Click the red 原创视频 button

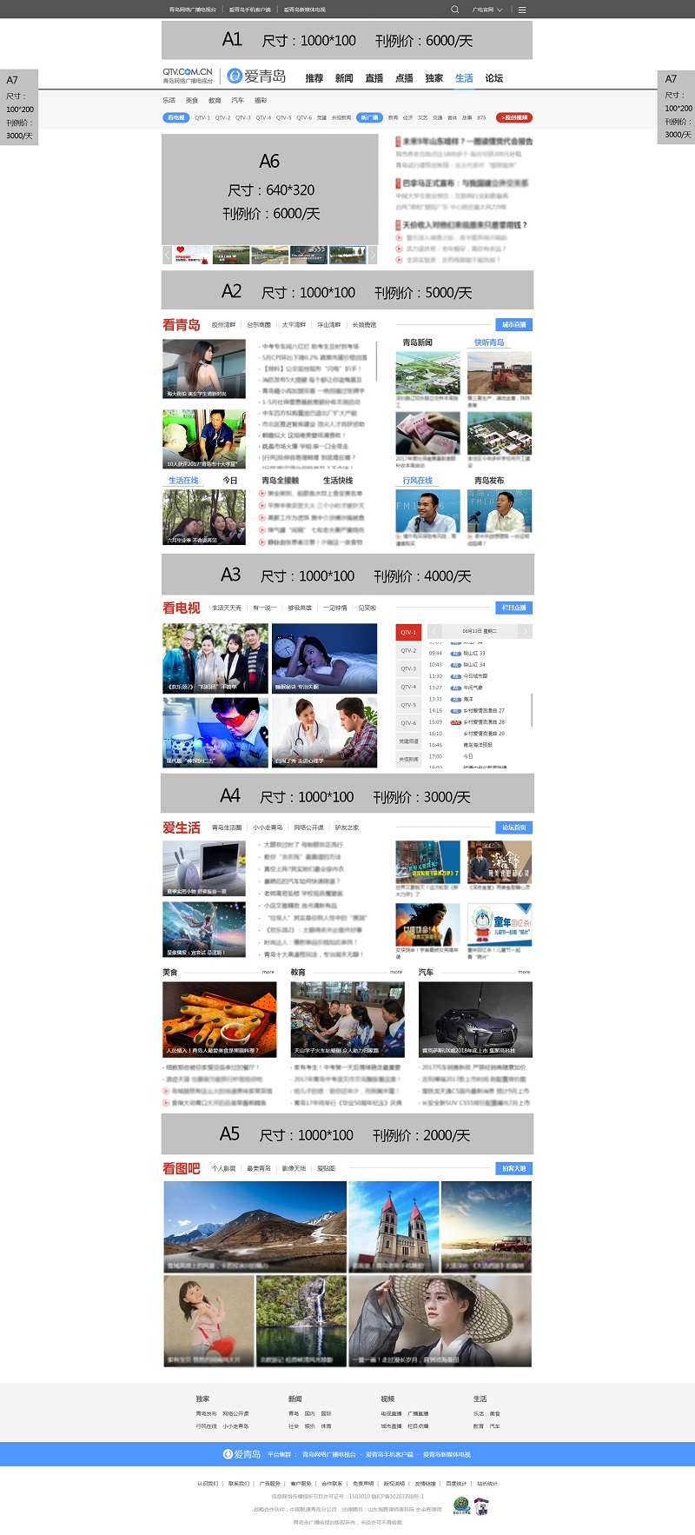[x=514, y=117]
